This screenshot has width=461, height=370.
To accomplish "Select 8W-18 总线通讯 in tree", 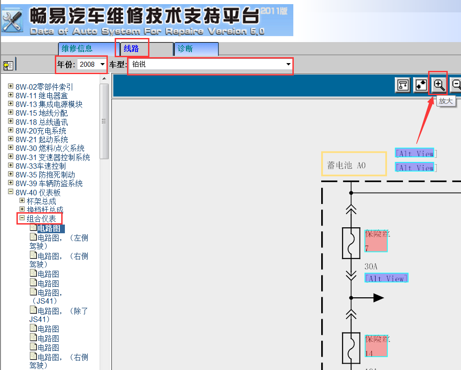I will 42,122.
